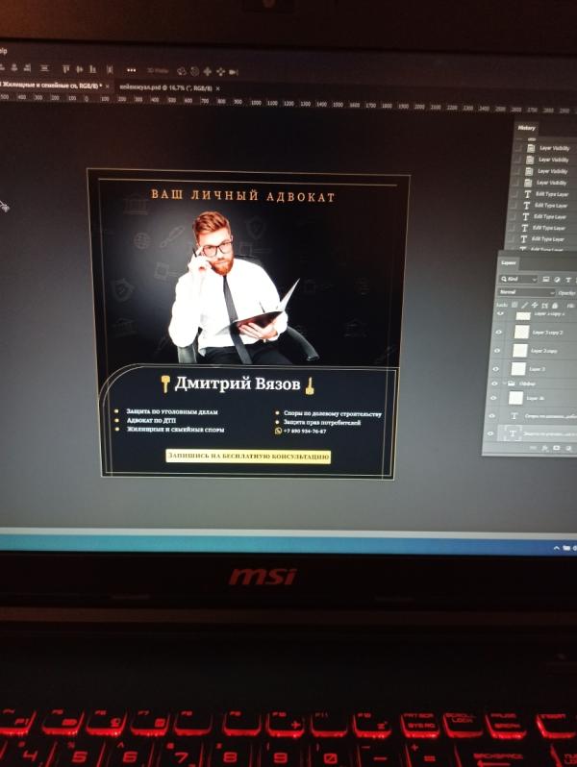Click Адвокат по ДТП text on canvas
Viewport: 577px width, 767px height.
click(151, 421)
